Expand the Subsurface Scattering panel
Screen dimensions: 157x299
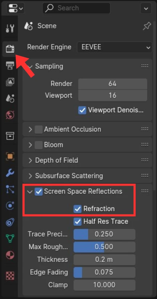(87, 176)
